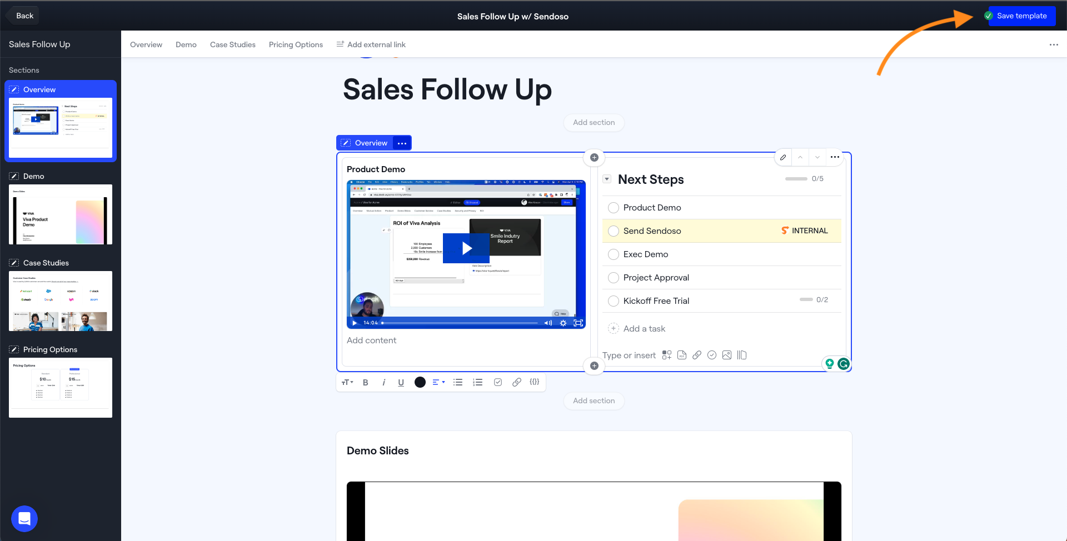1067x541 pixels.
Task: Toggle underline formatting
Action: tap(401, 382)
